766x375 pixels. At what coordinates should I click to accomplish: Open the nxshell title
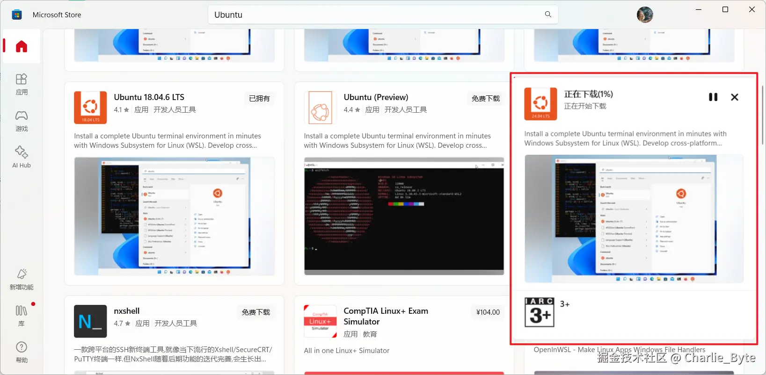tap(127, 311)
